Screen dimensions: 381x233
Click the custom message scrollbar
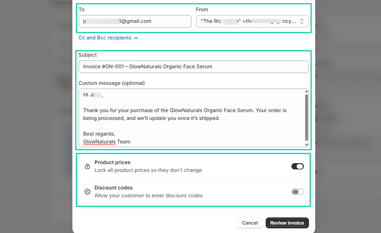[306, 117]
